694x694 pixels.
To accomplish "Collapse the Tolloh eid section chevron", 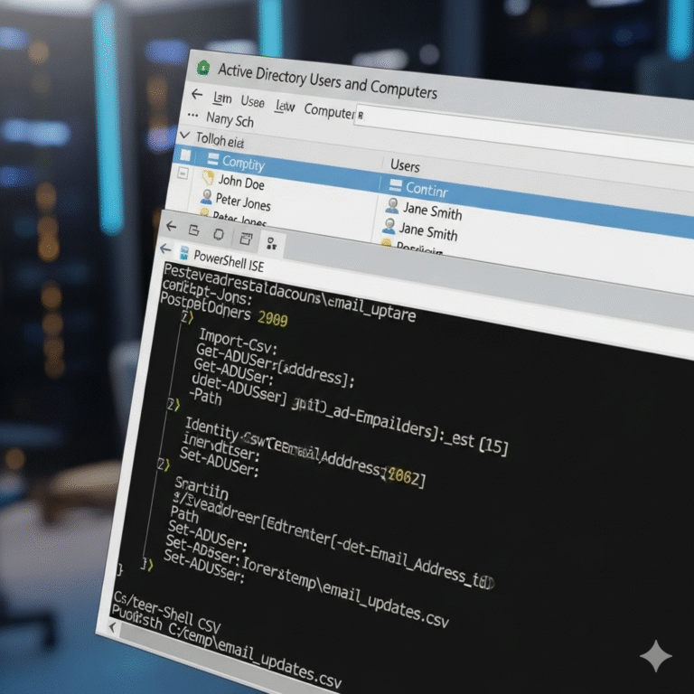I will (x=185, y=136).
